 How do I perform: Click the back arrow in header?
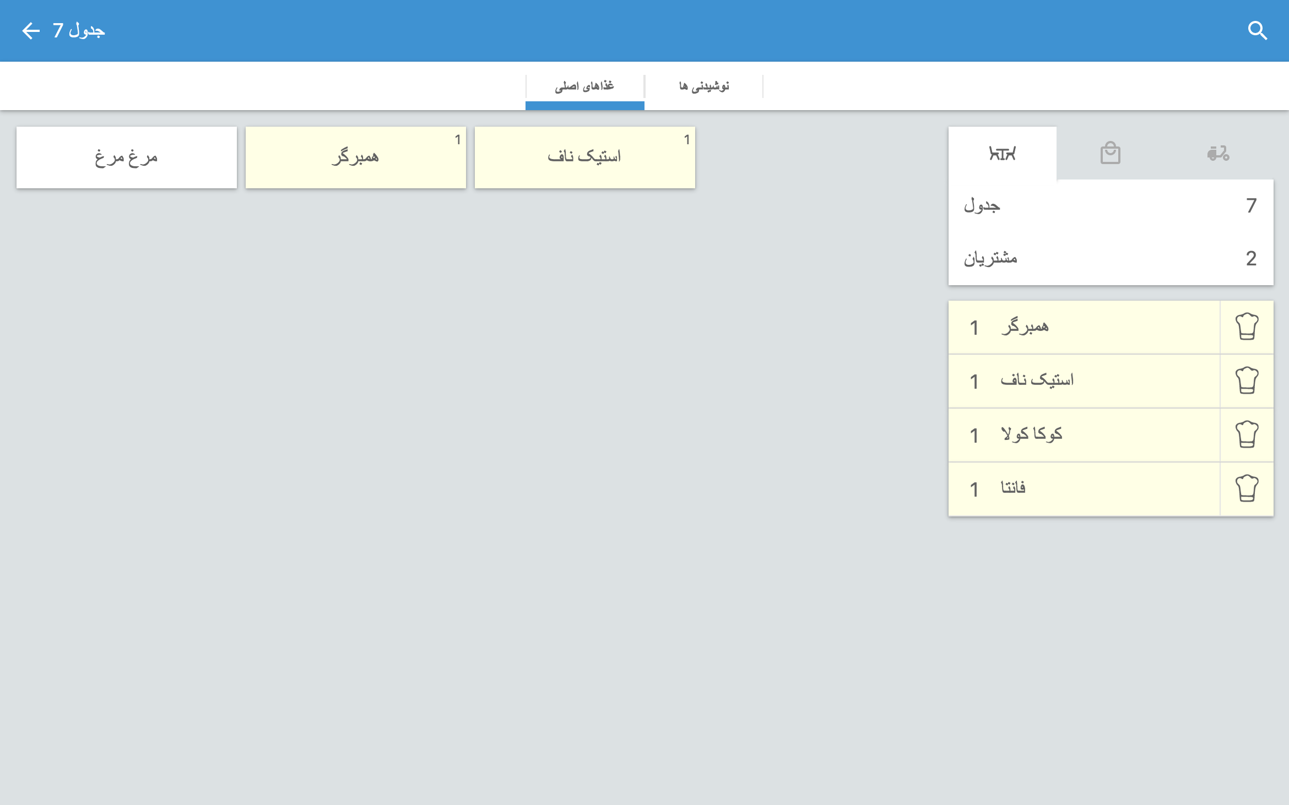31,31
